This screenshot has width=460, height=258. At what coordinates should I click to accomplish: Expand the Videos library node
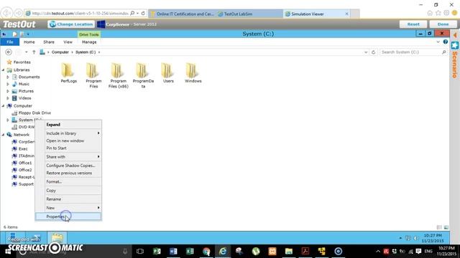point(8,98)
